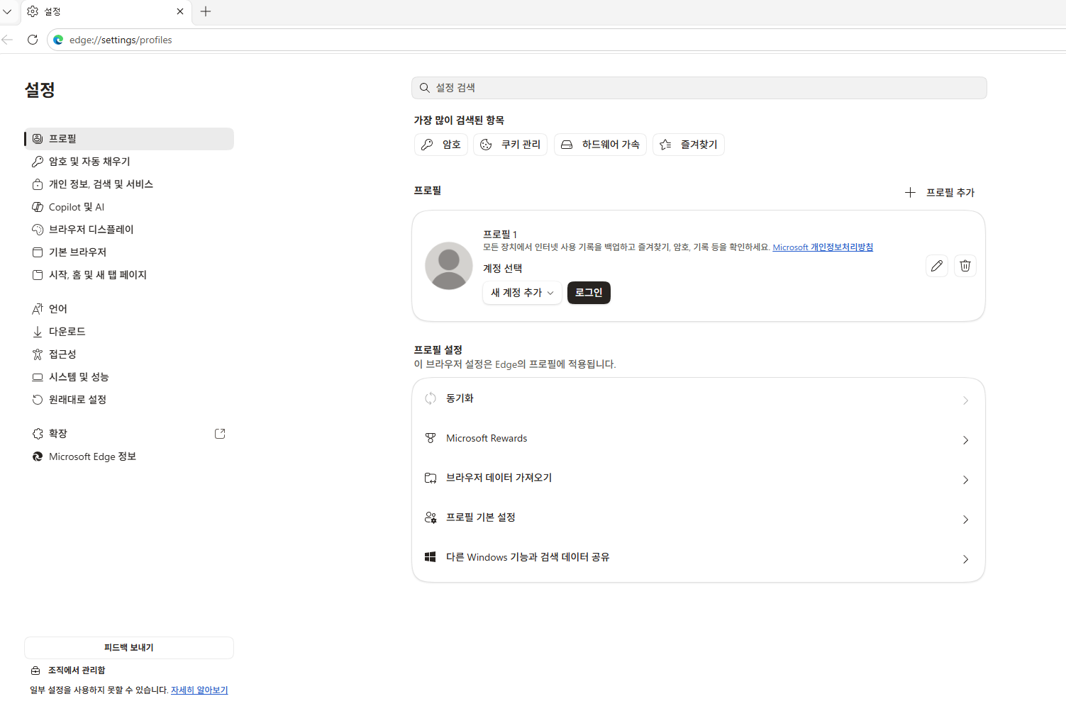Click the 시스템 및 성능 laptop icon
This screenshot has height=723, width=1066.
tap(38, 377)
